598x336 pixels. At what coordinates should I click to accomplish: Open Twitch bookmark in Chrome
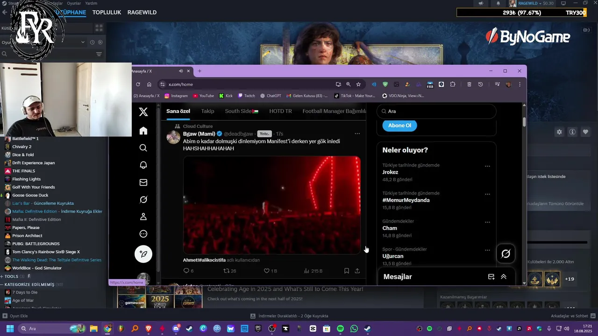click(247, 96)
